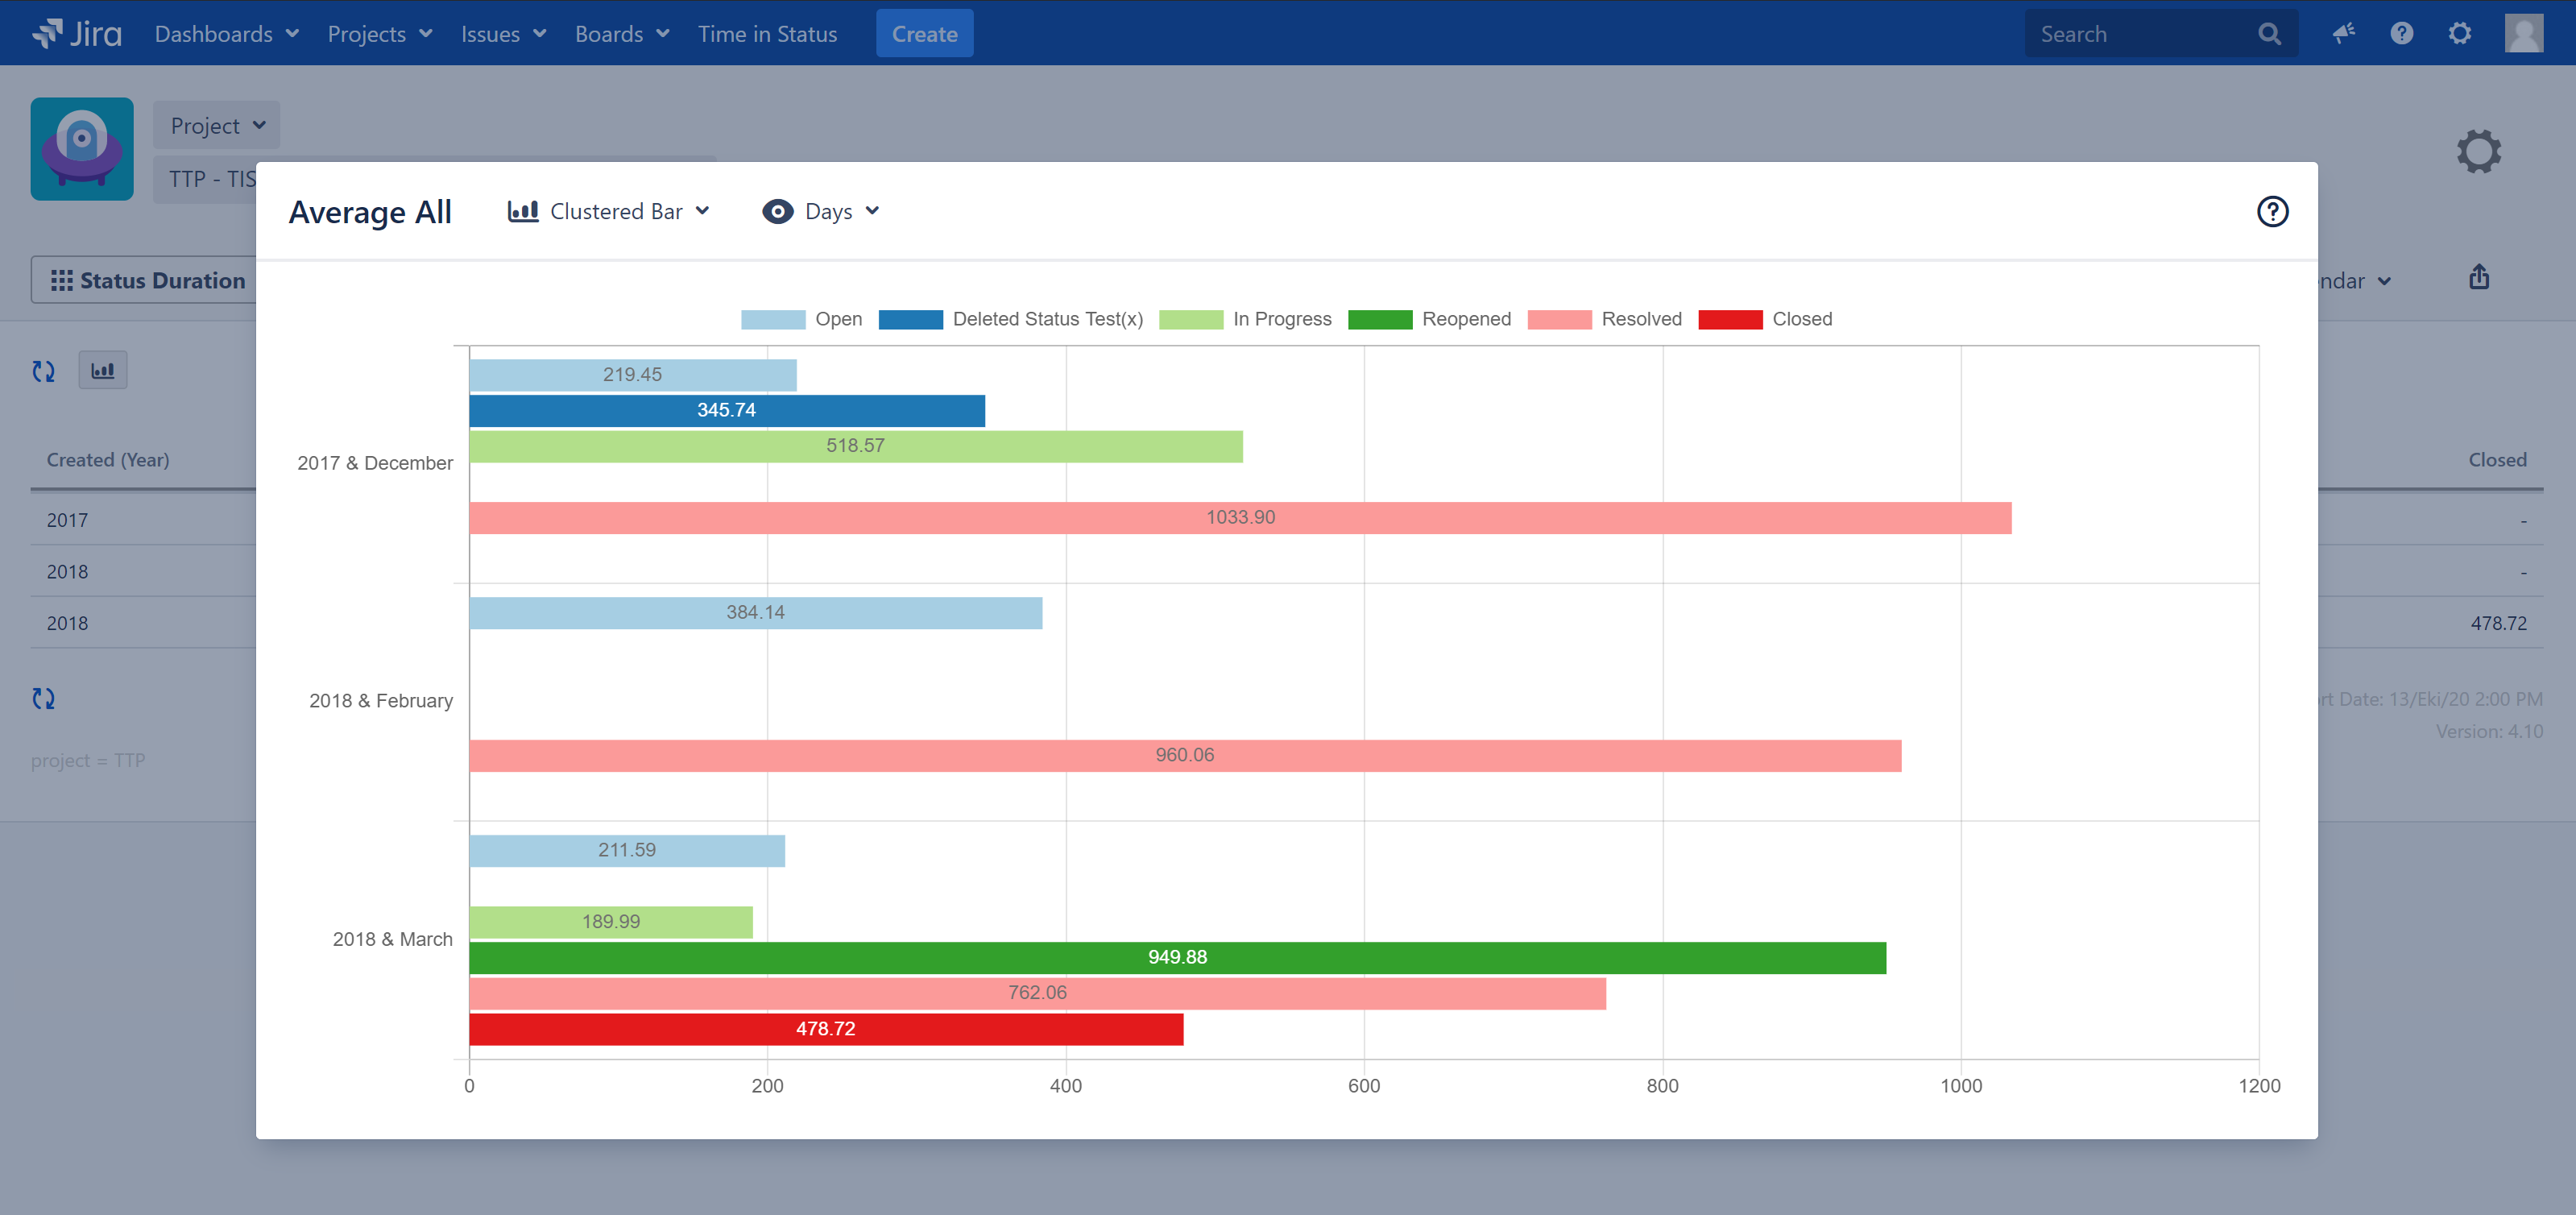2576x1215 pixels.
Task: Open the Clustered Bar chart type dropdown
Action: 609,212
